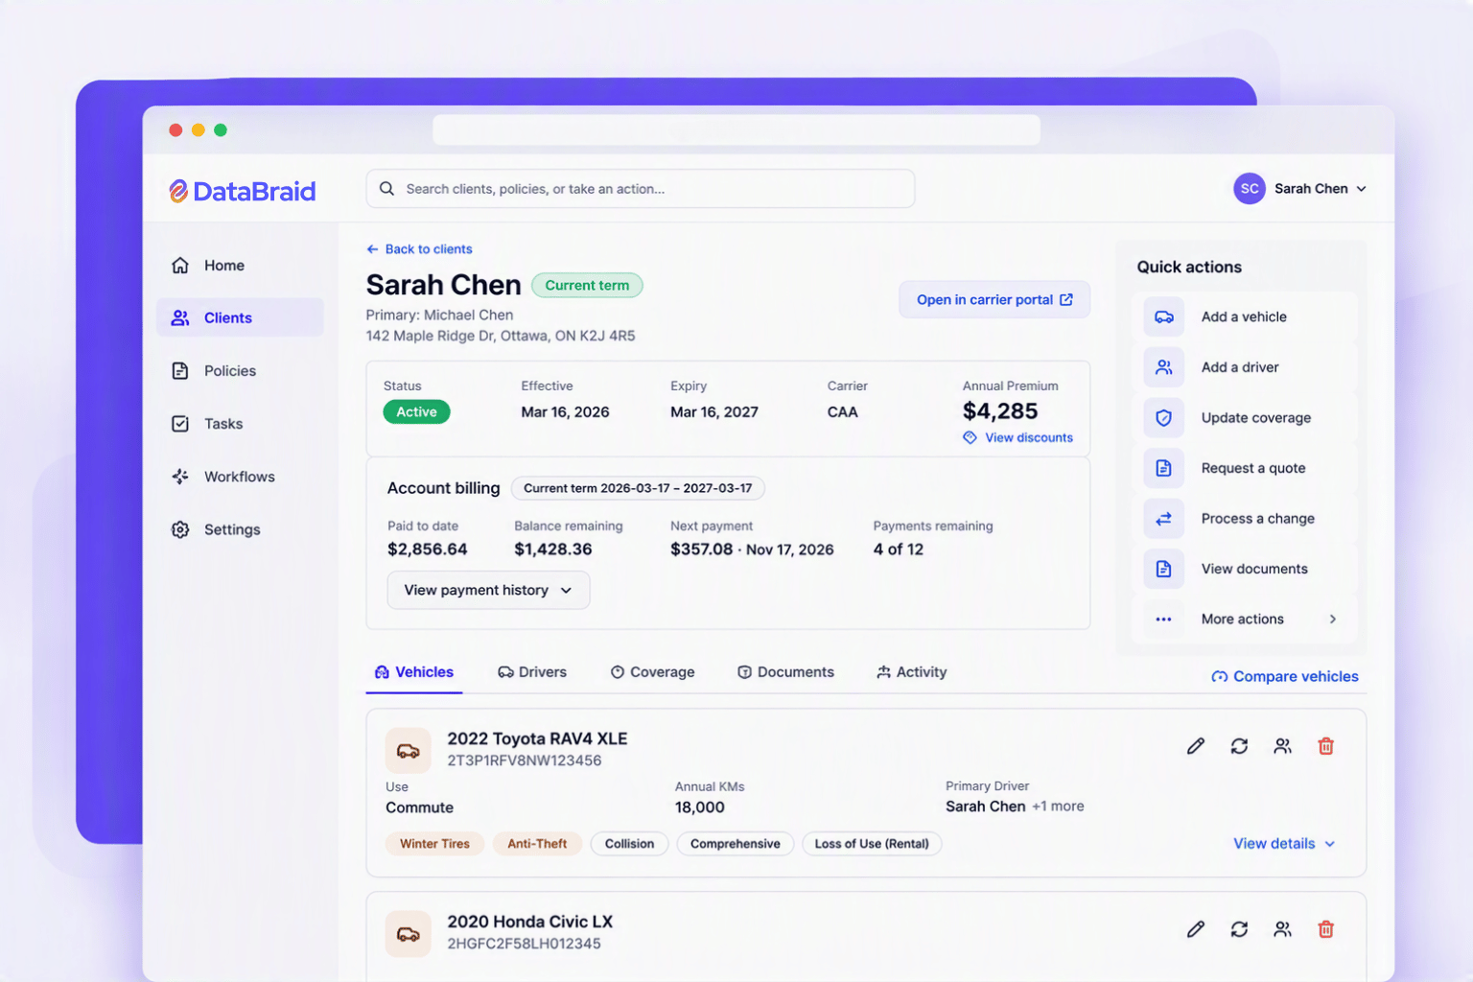Click the SC user avatar
Viewport: 1473px width, 982px height.
[x=1249, y=189]
